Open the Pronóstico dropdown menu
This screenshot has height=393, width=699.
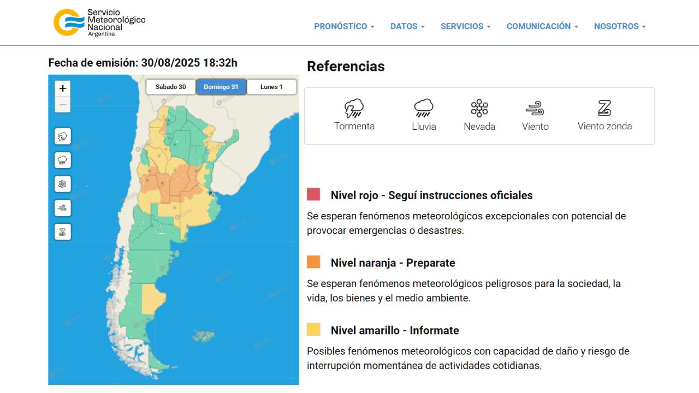point(344,26)
